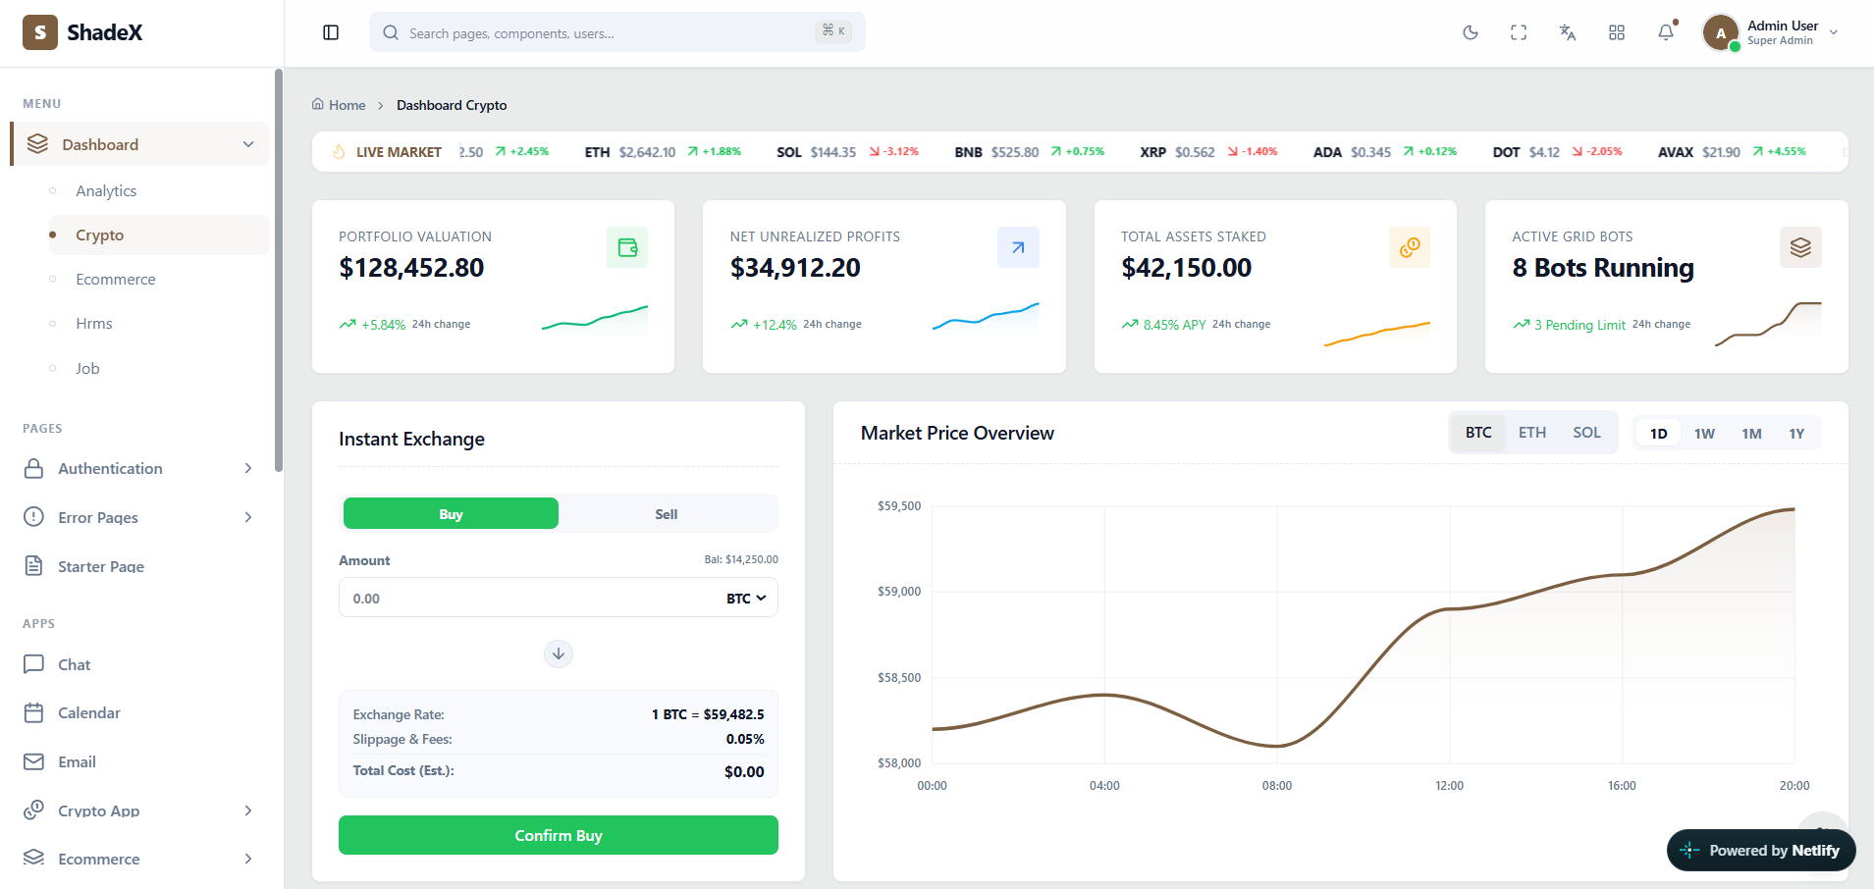Click the BNB ticker in live market
1874x889 pixels.
(x=1029, y=152)
